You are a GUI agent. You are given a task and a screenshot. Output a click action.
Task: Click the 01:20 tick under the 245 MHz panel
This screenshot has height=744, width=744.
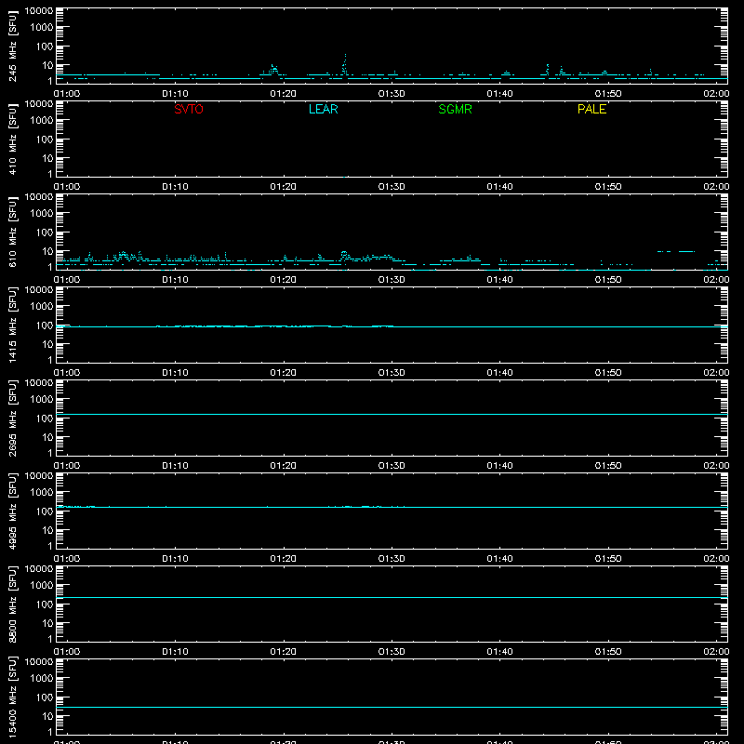pyautogui.click(x=284, y=94)
